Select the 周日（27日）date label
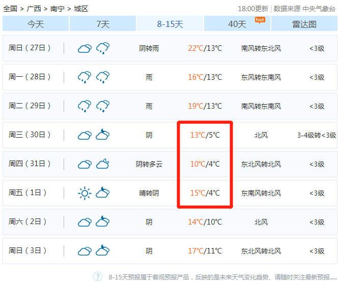The width and height of the screenshot is (338, 284). 30,48
